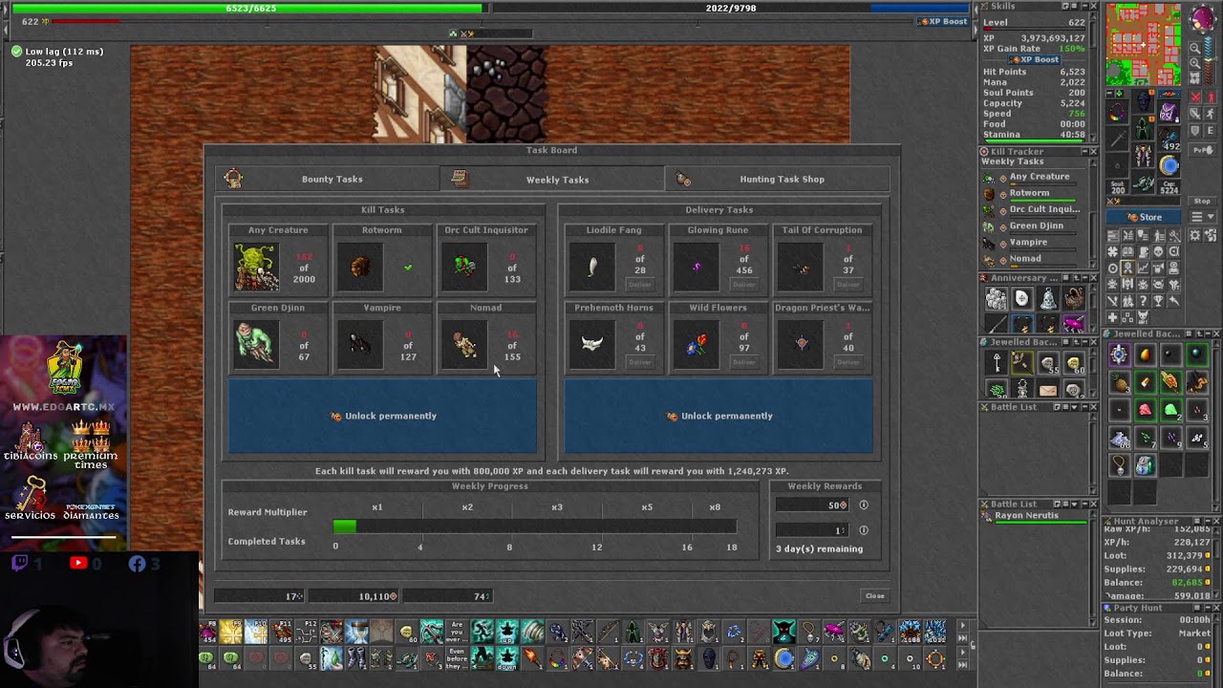Viewport: 1223px width, 688px height.
Task: Click the Deliver button under Wild Flowers
Action: coord(744,361)
